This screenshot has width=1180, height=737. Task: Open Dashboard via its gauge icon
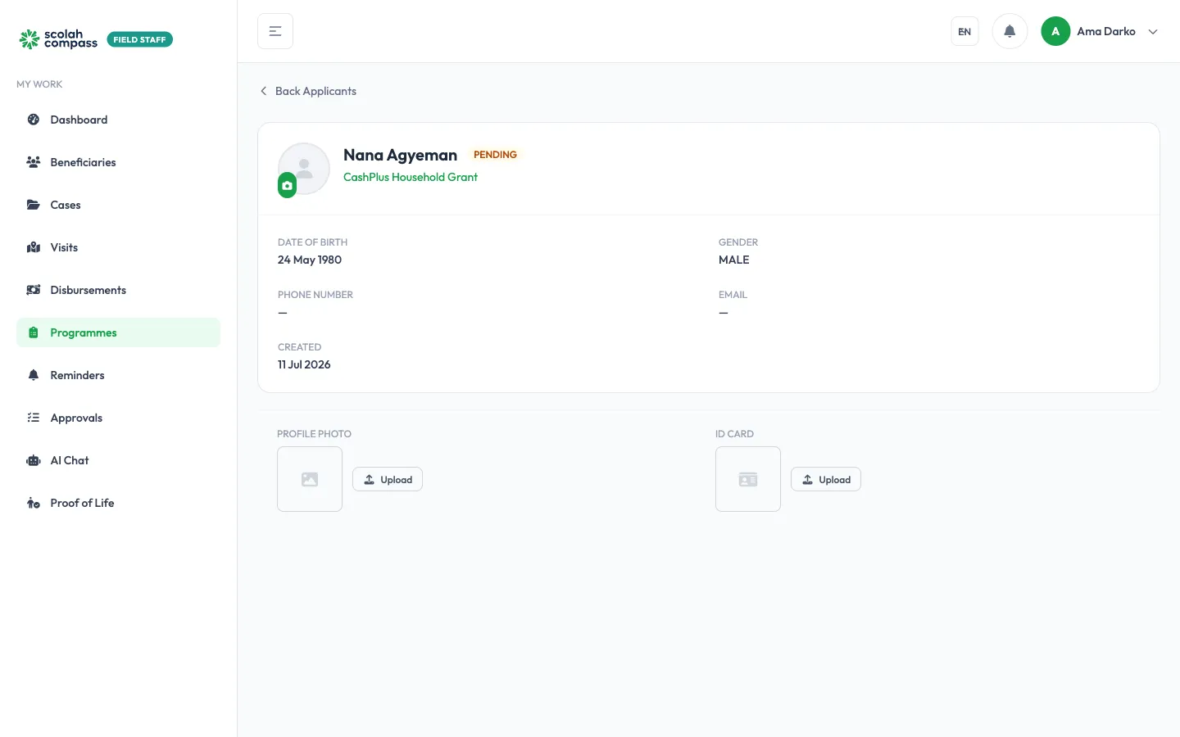coord(34,120)
